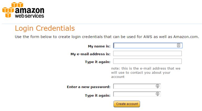Click the contact autofill icon in name field
Screen dimensions: 202x111
[x=178, y=46]
